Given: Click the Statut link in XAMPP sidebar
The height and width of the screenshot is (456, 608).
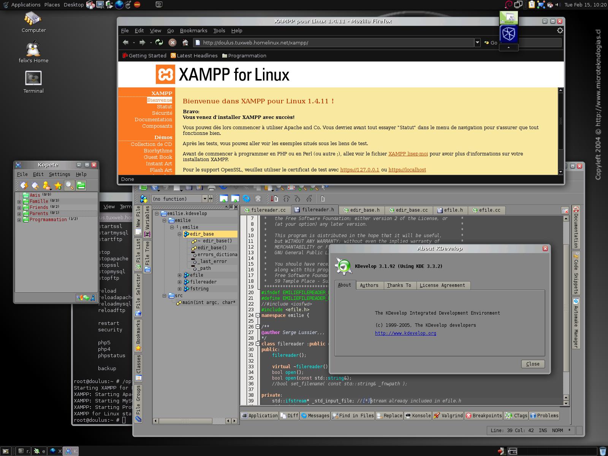Looking at the screenshot, I should tap(165, 107).
